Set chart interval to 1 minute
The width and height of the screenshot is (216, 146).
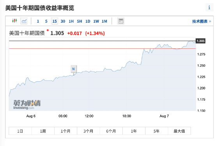click(38, 21)
